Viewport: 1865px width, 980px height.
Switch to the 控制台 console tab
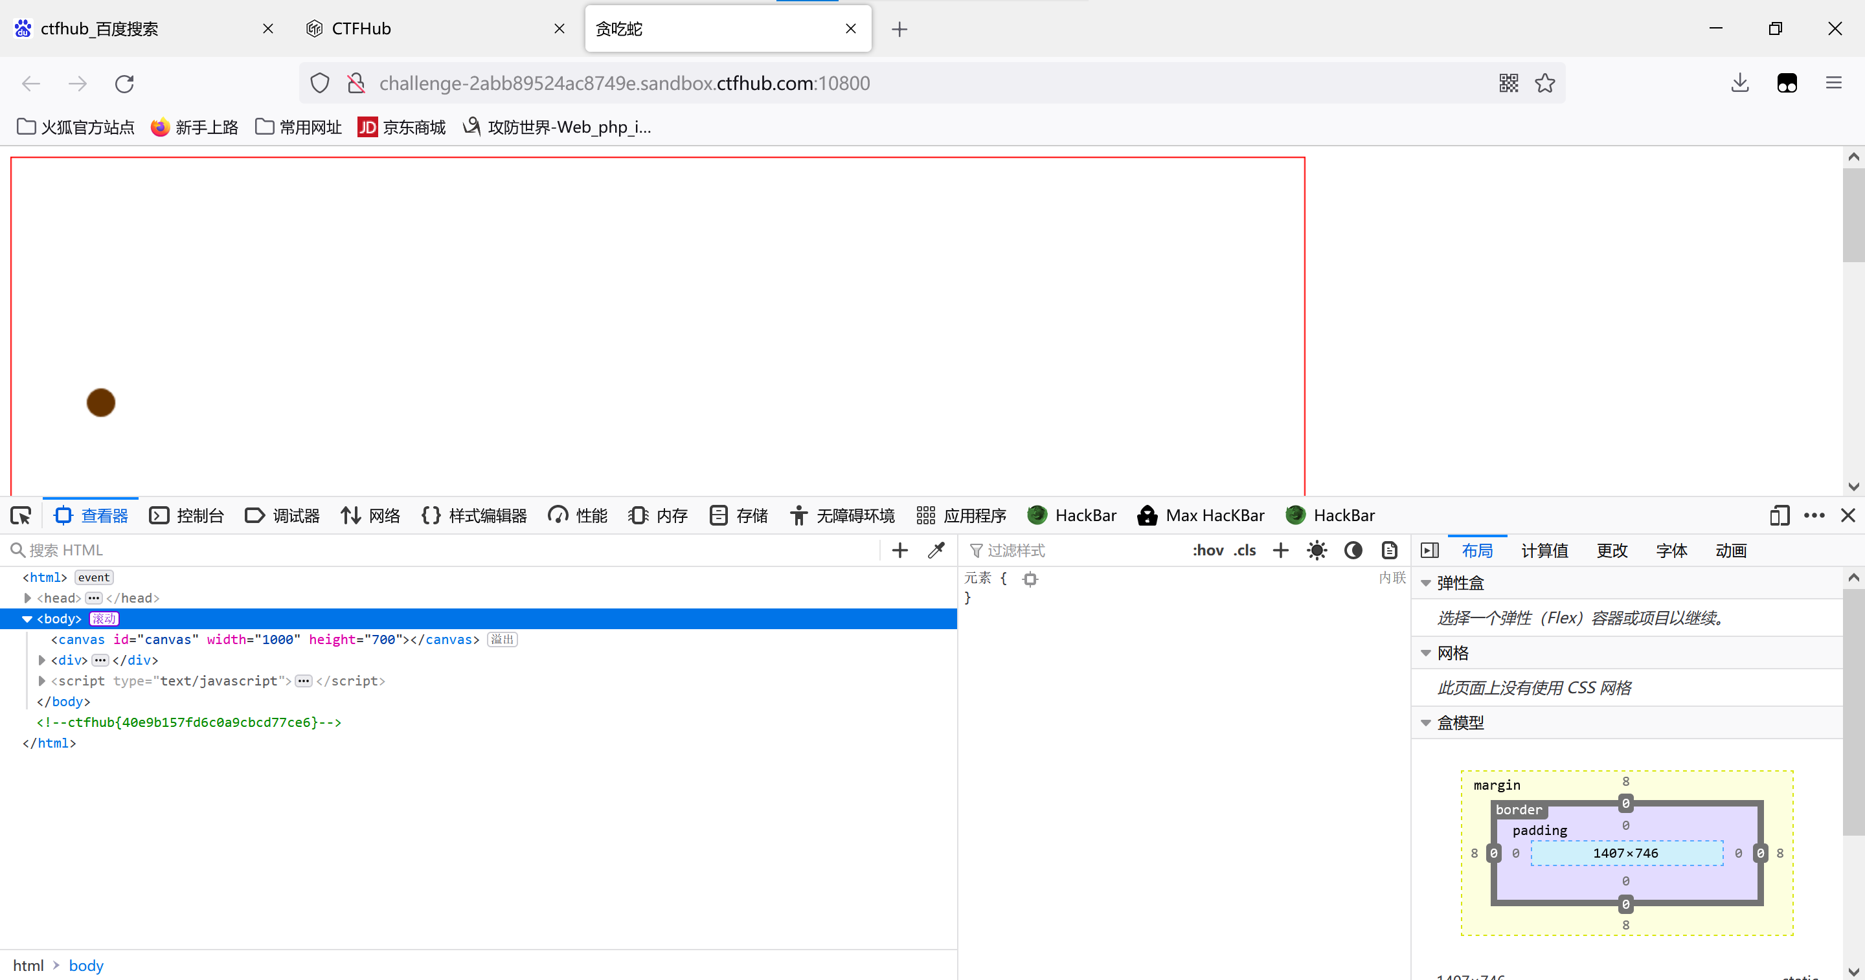click(x=186, y=515)
